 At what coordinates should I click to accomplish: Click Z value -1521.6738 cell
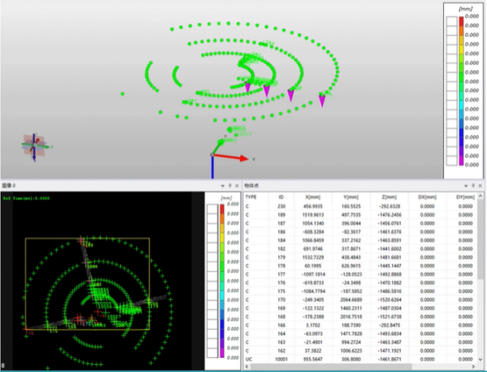point(389,317)
